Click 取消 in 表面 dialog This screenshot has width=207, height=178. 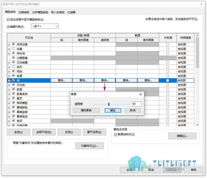(133, 110)
